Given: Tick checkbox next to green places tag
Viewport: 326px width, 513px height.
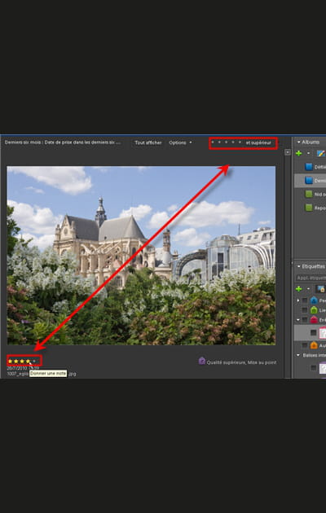Looking at the screenshot, I should click(x=305, y=309).
